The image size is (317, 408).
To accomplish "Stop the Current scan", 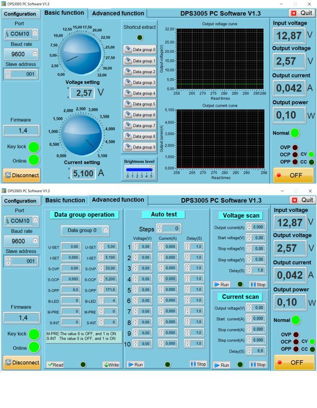I will point(258,364).
